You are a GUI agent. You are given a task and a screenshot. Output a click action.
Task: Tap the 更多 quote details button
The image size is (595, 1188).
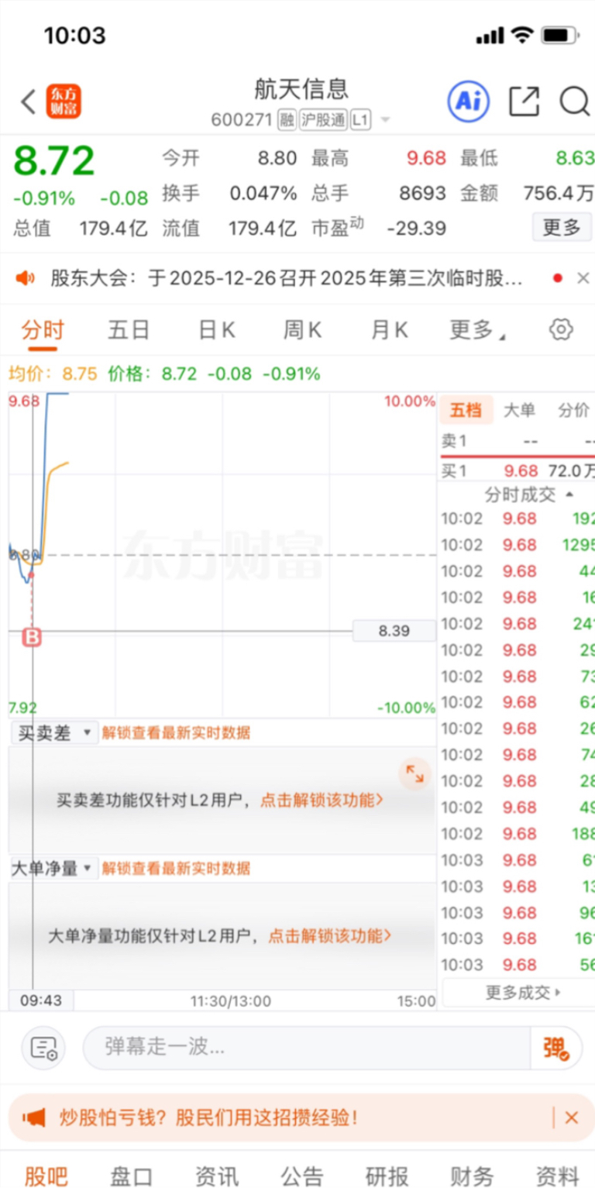point(562,227)
